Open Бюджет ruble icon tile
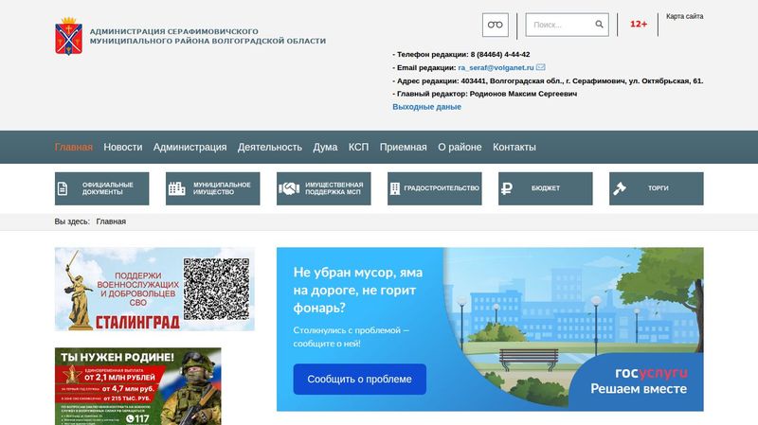Image resolution: width=758 pixels, height=425 pixels. (x=545, y=188)
